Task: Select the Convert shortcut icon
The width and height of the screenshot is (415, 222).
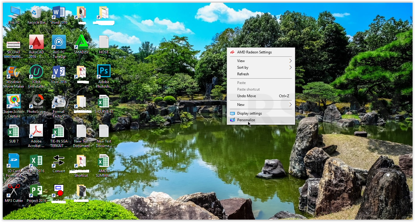Action: tap(59, 163)
